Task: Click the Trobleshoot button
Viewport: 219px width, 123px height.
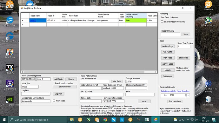Action: point(167,76)
